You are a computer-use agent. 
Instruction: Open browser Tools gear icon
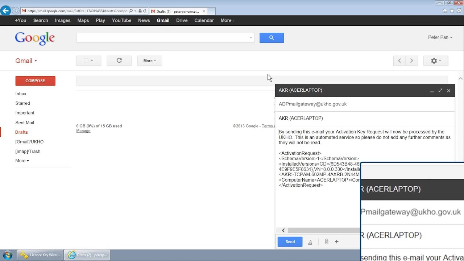[x=459, y=11]
